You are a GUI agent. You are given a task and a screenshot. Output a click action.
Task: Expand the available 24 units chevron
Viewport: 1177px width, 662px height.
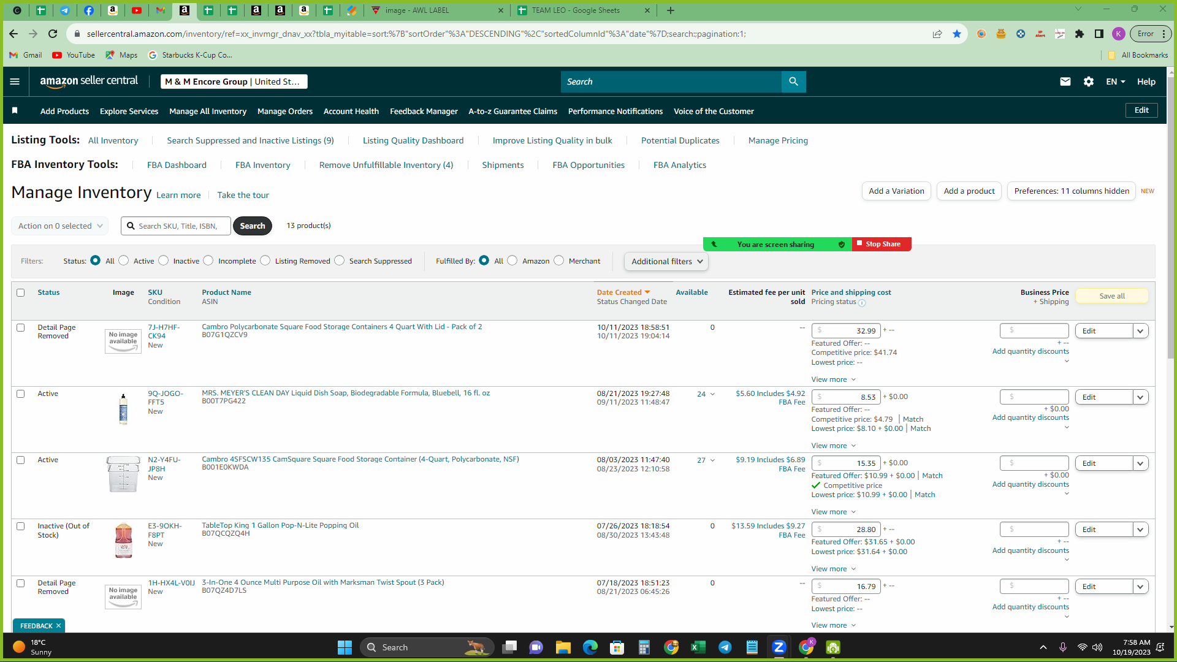[712, 395]
